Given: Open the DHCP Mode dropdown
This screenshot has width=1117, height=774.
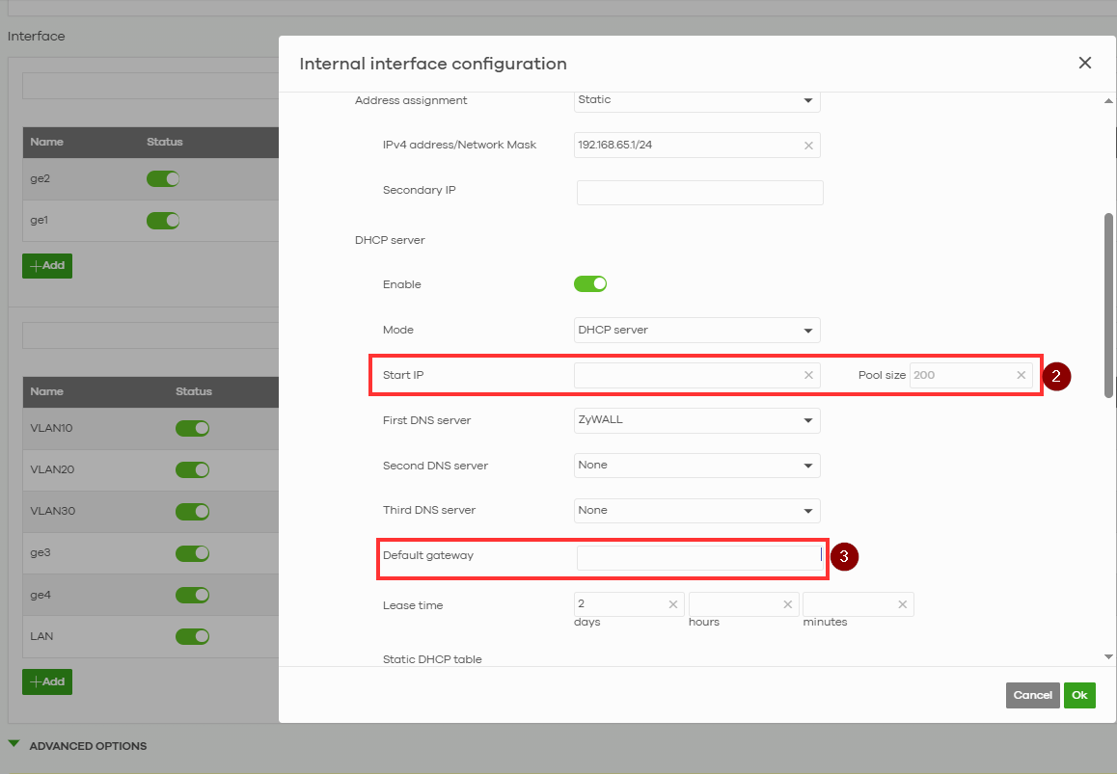Looking at the screenshot, I should click(696, 330).
